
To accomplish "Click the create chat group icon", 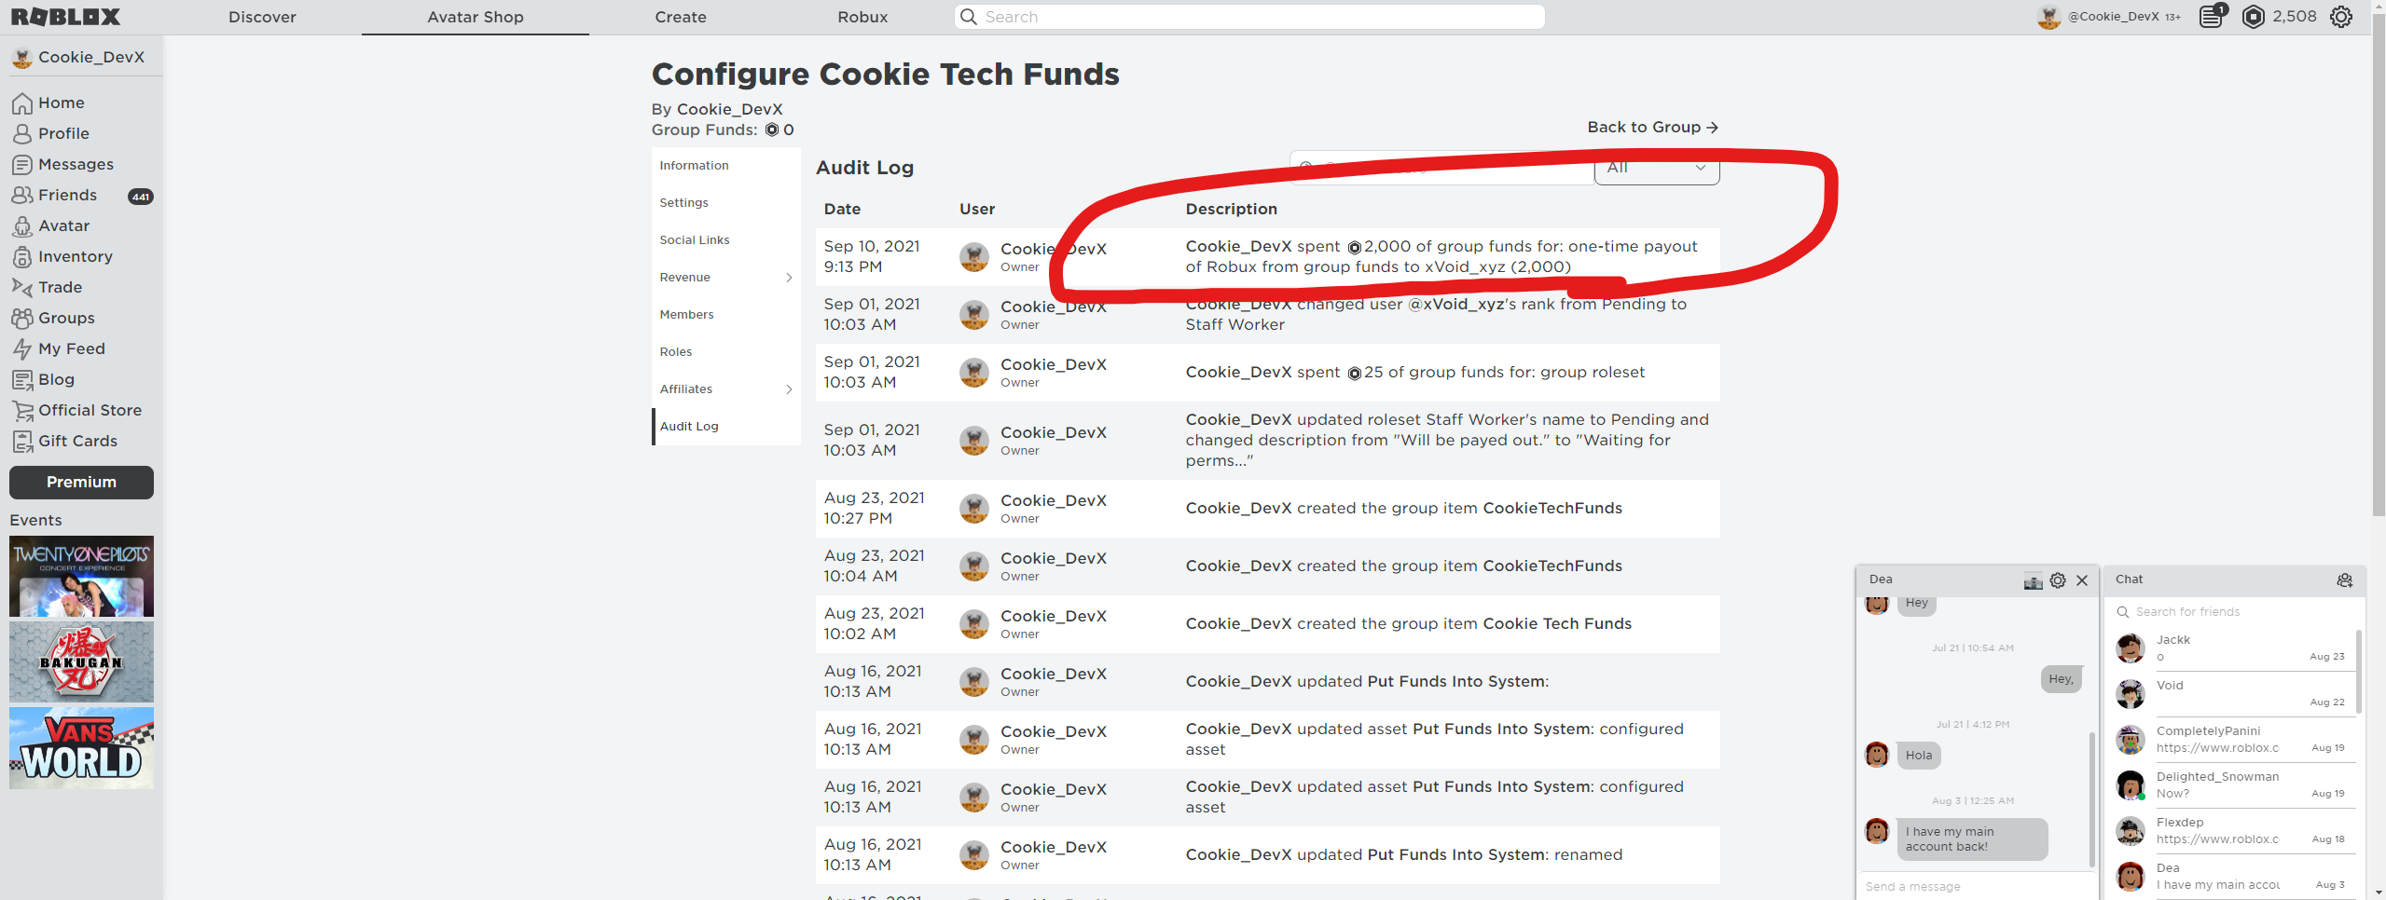I will pos(2344,580).
